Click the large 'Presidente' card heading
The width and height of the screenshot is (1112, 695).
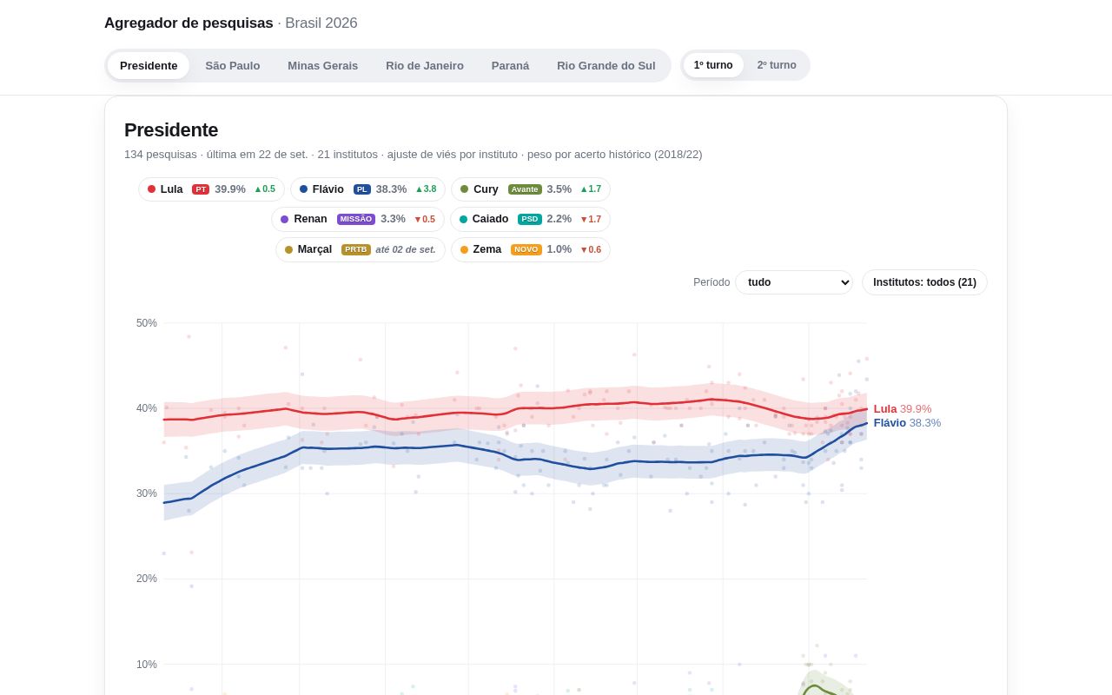[x=171, y=130]
